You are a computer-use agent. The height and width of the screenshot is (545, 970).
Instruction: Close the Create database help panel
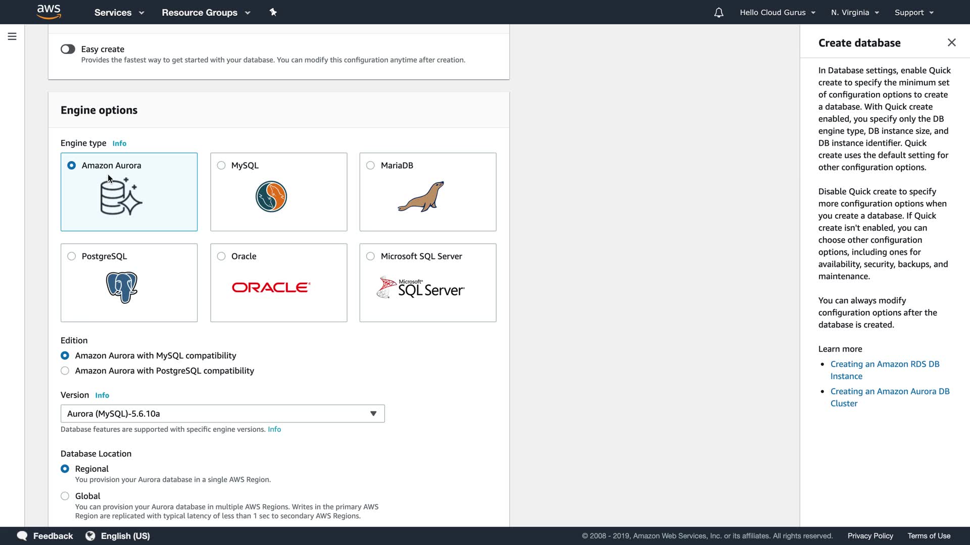click(x=951, y=42)
